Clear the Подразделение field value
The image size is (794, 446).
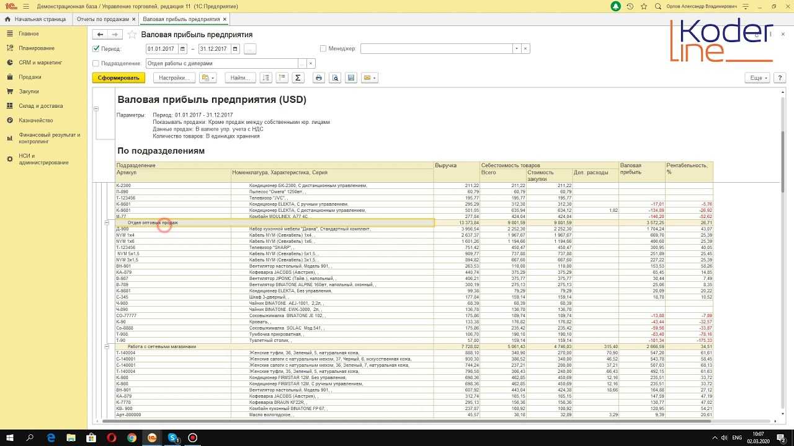point(311,63)
